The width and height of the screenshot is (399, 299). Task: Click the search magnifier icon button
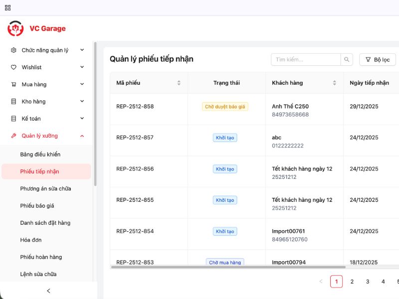click(347, 60)
